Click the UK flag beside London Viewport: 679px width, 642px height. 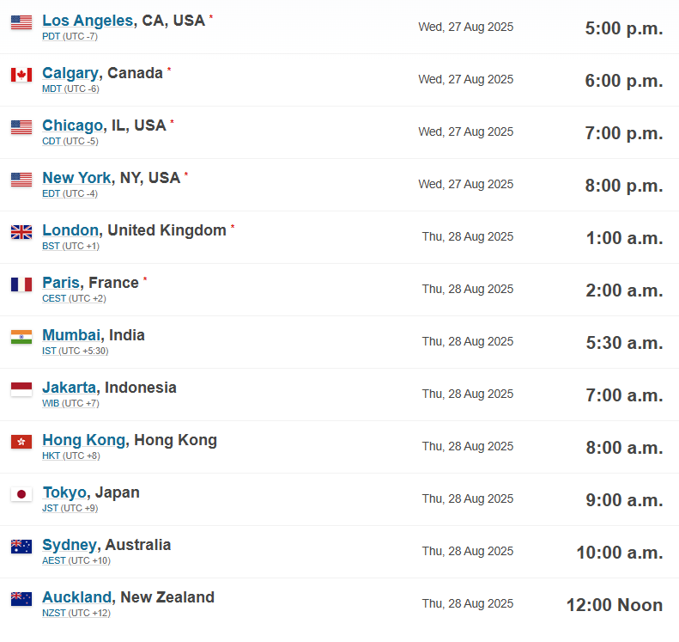point(21,232)
